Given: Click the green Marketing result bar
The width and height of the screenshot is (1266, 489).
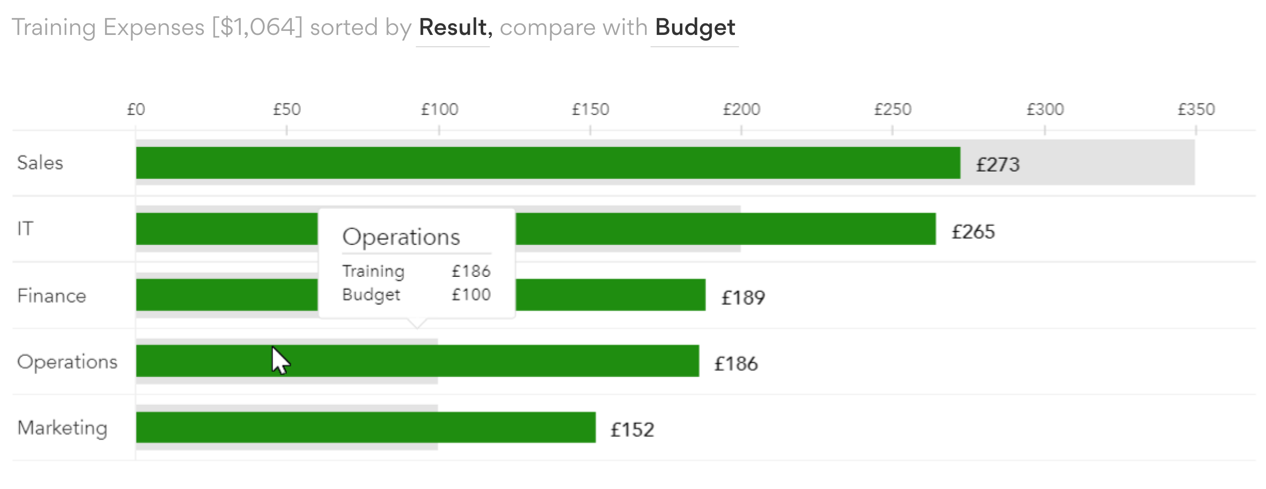Looking at the screenshot, I should (x=365, y=427).
